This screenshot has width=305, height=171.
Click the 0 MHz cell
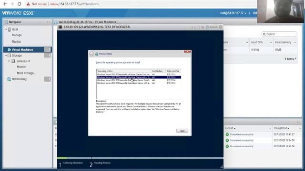pos(255,50)
